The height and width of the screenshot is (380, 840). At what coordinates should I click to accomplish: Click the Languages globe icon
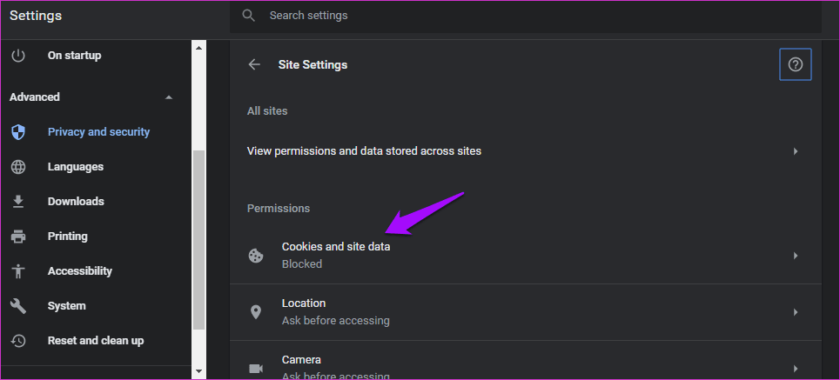click(18, 167)
